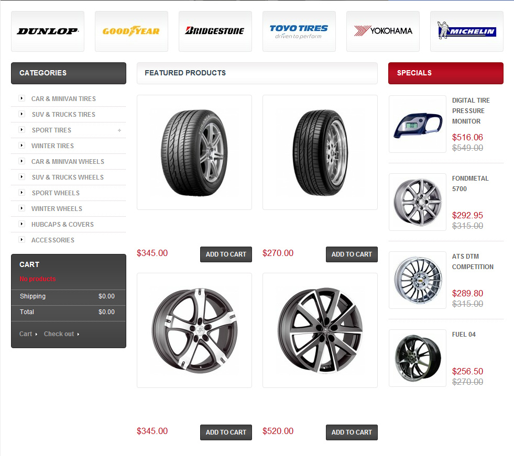Click the arrow bullet next to Accessories
514x456 pixels.
[x=21, y=240]
